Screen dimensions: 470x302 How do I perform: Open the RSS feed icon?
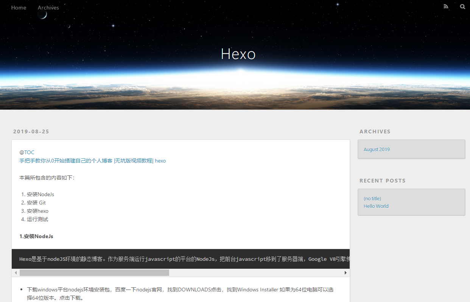pyautogui.click(x=446, y=6)
